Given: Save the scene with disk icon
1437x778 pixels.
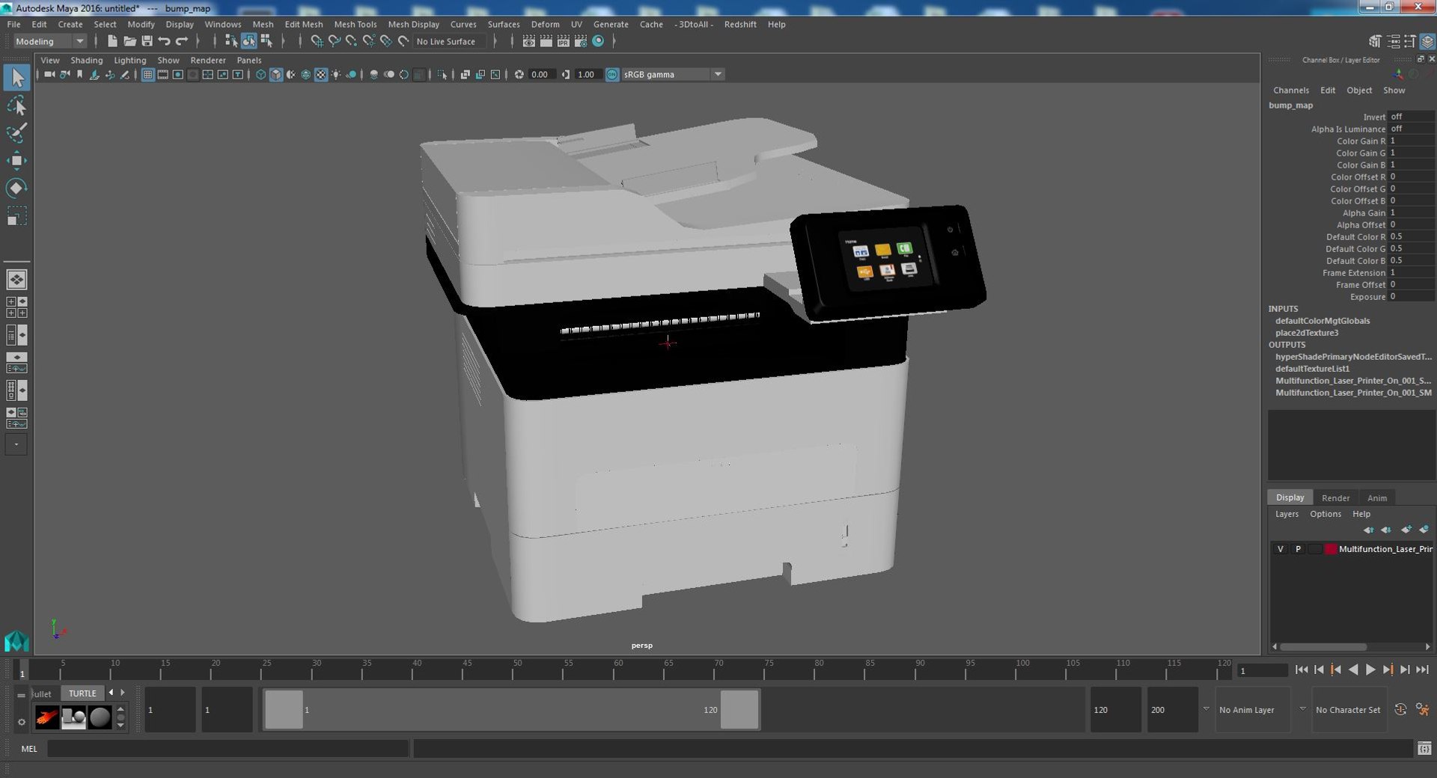Looking at the screenshot, I should pyautogui.click(x=147, y=41).
